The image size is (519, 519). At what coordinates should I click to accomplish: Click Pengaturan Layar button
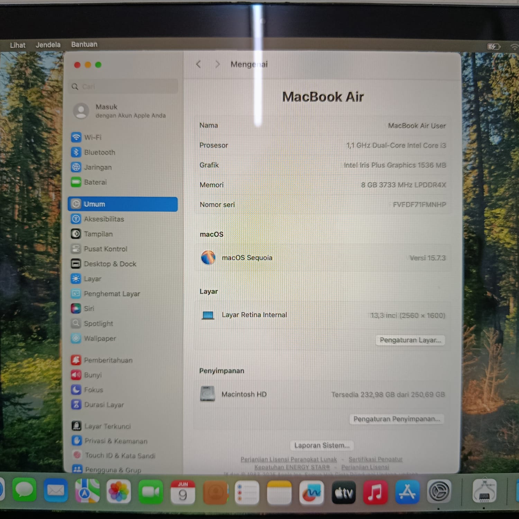pyautogui.click(x=410, y=340)
